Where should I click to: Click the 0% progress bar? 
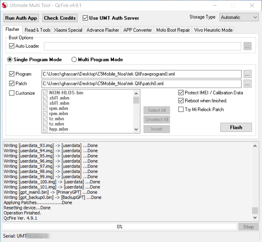click(120, 227)
